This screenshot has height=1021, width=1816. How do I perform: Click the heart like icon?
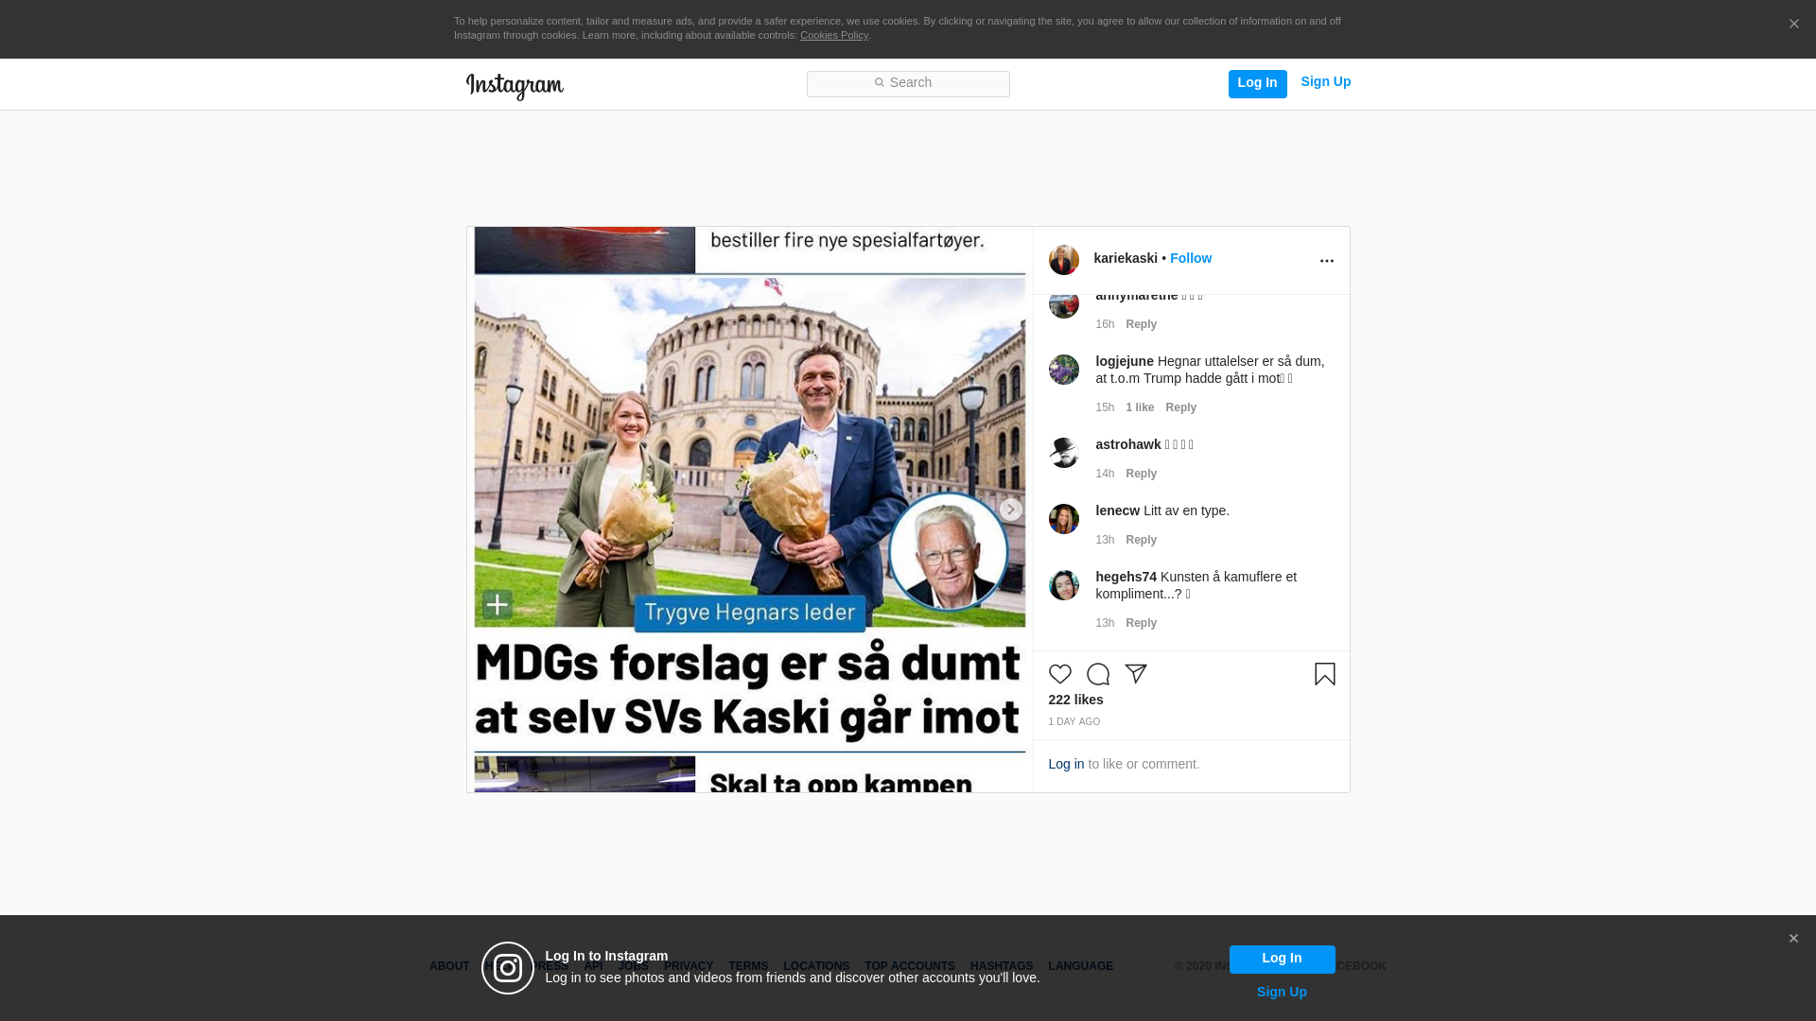coord(1059,674)
